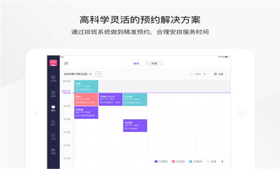The width and height of the screenshot is (280, 169).
Task: Click the 100% zoom value
Action: point(198,74)
